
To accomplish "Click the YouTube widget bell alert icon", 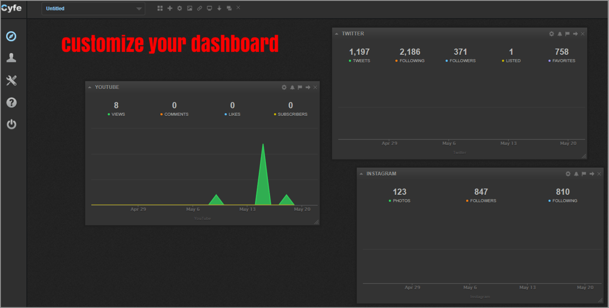I will pyautogui.click(x=292, y=87).
